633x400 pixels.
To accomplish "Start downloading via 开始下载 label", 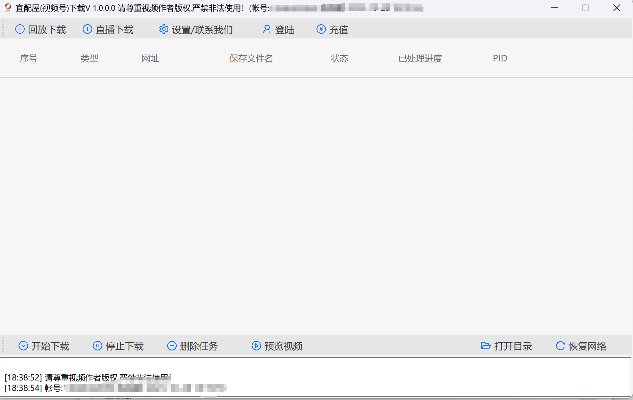I will click(x=50, y=346).
